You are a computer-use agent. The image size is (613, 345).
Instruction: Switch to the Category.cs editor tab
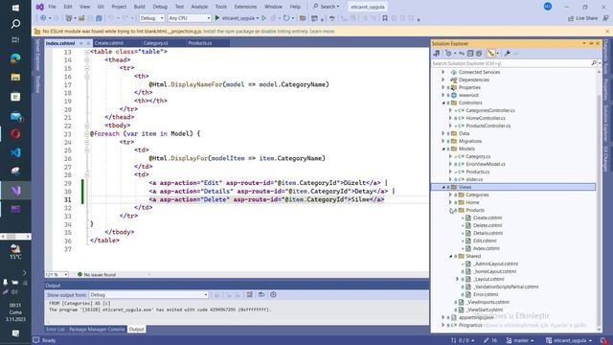[x=155, y=43]
